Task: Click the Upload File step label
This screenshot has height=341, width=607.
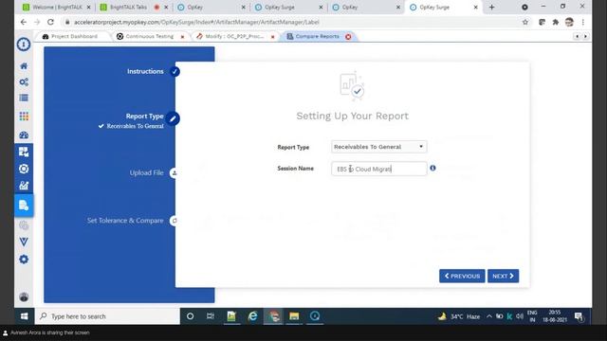Action: (146, 172)
